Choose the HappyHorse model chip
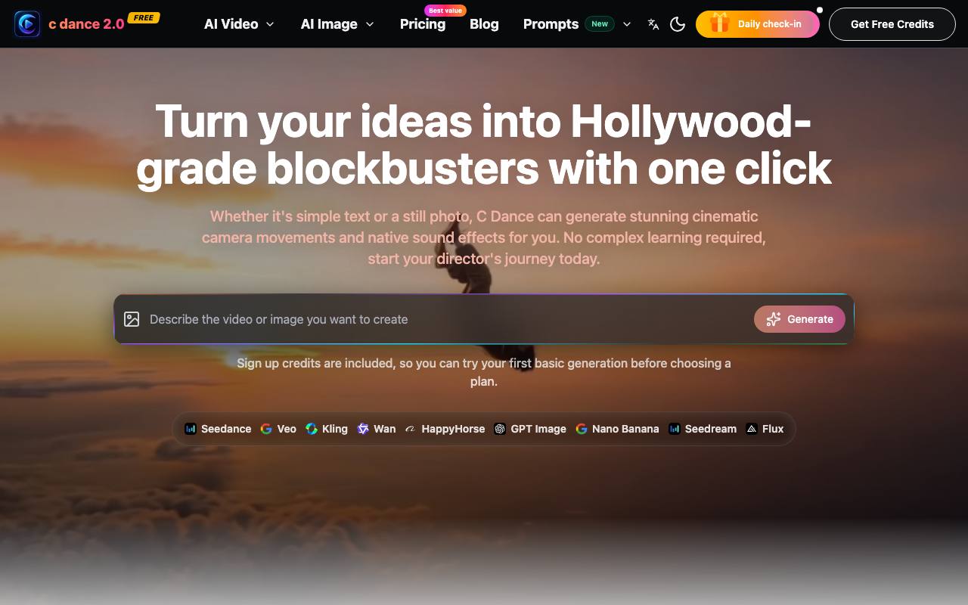This screenshot has width=968, height=605. 445,429
